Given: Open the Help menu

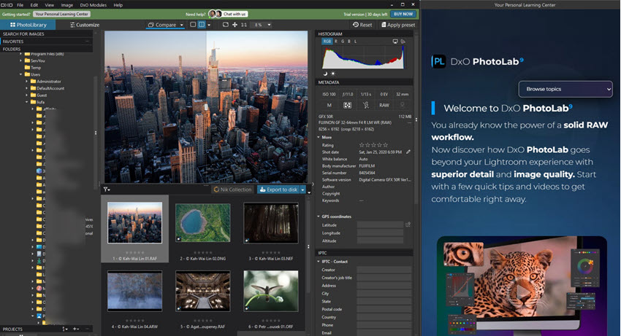Looking at the screenshot, I should tap(118, 5).
